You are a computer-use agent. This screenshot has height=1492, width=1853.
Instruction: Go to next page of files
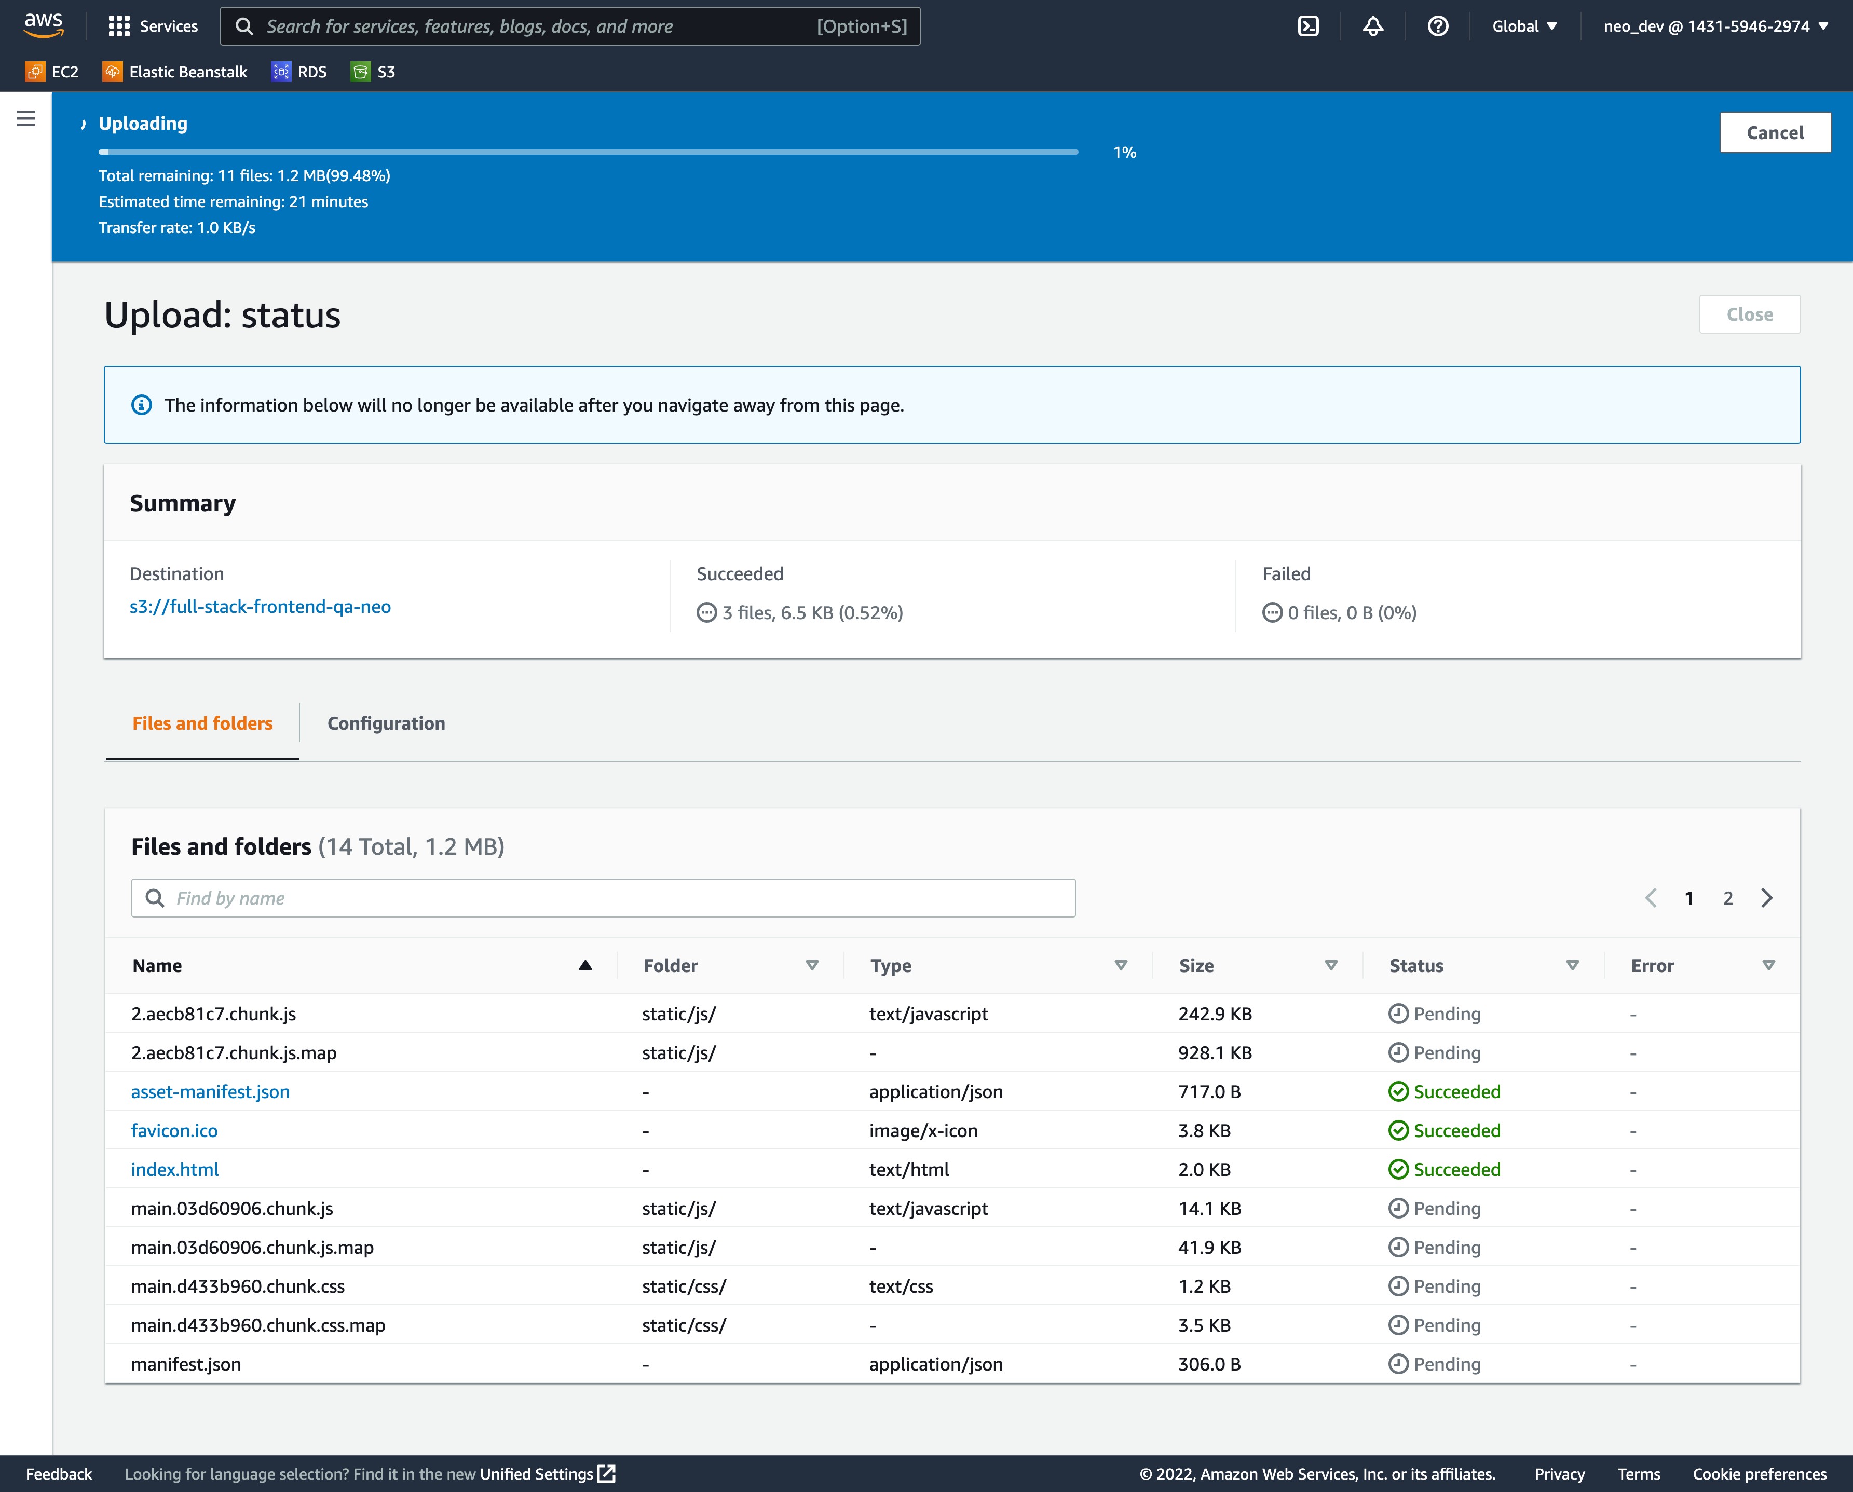point(1767,898)
